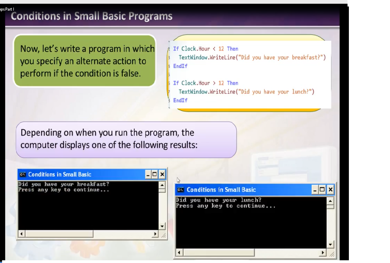Click the console icon in breakfast window title bar

click(x=23, y=174)
